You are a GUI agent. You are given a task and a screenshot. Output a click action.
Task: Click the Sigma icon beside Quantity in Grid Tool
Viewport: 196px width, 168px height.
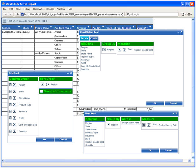[14, 131]
